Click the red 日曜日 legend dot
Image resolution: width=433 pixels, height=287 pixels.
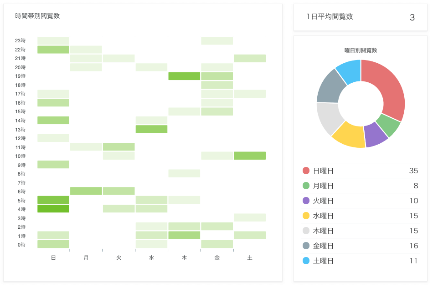306,171
